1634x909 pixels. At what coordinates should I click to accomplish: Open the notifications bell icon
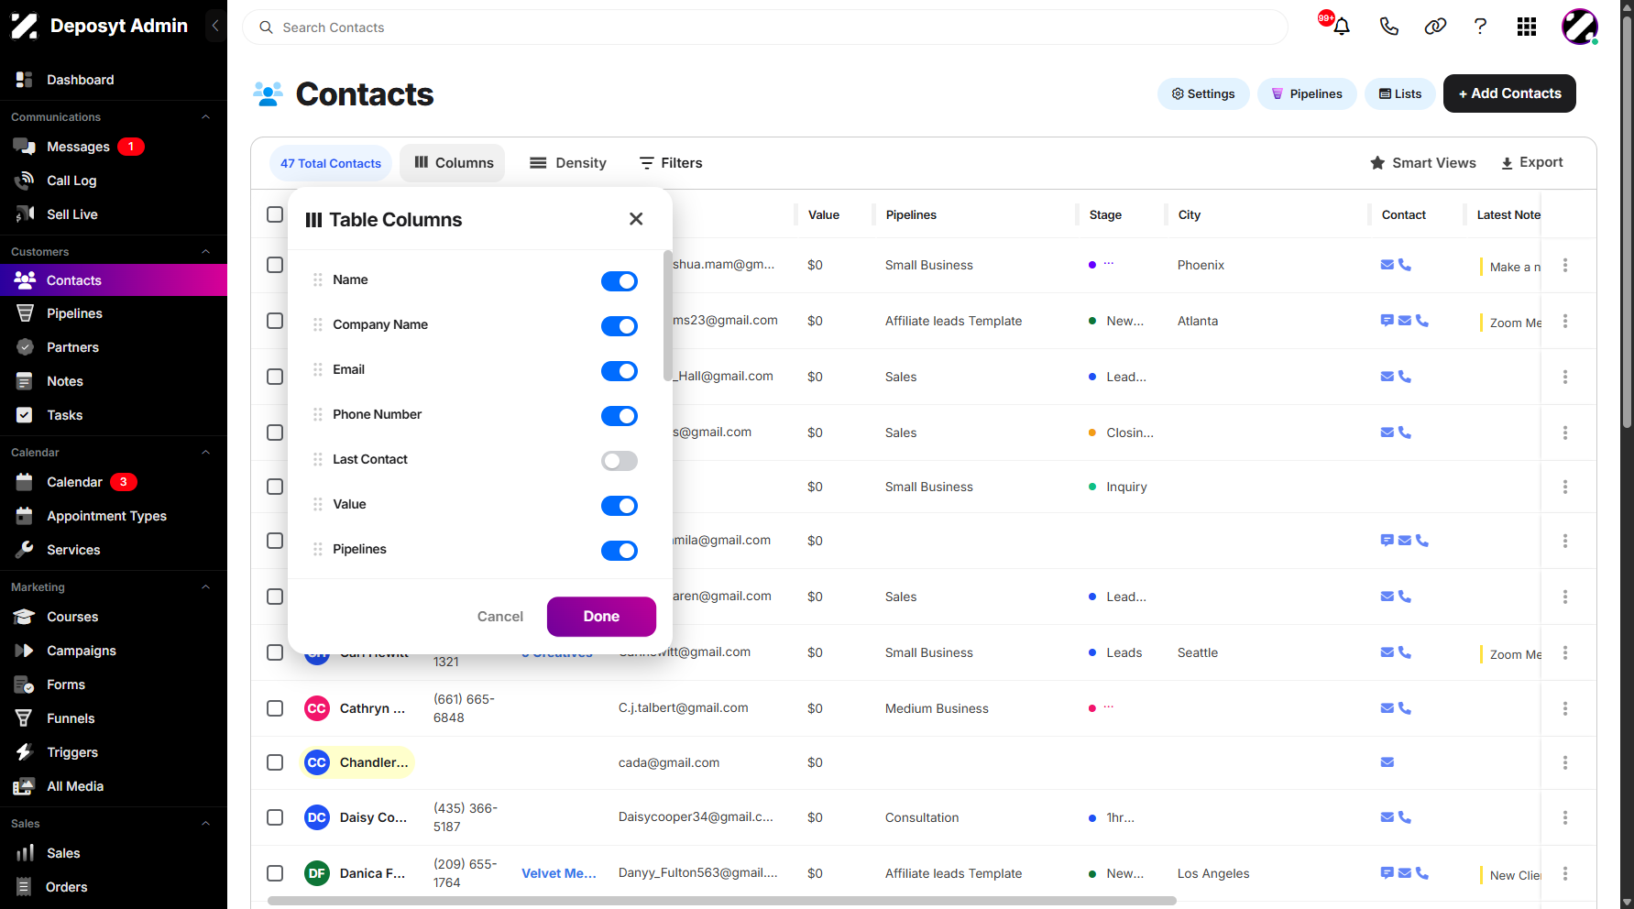click(x=1342, y=27)
